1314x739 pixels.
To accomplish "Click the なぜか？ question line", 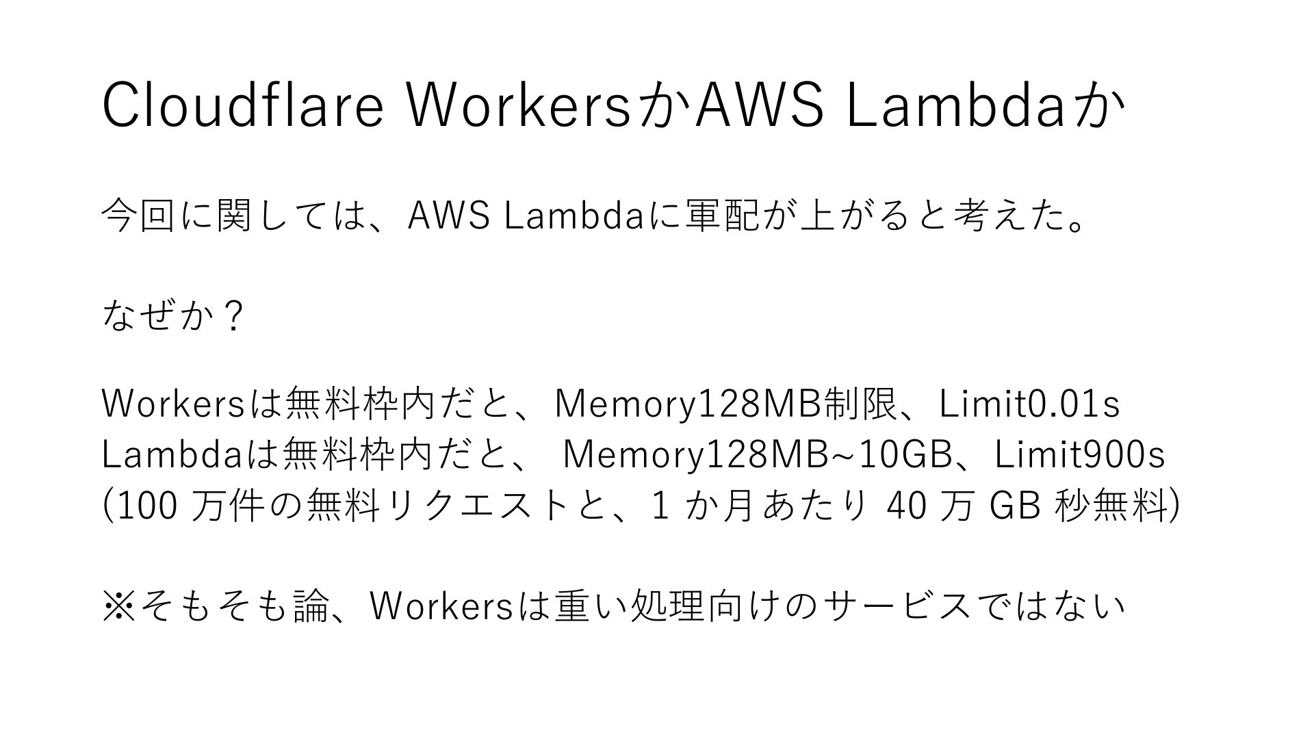I will (172, 316).
